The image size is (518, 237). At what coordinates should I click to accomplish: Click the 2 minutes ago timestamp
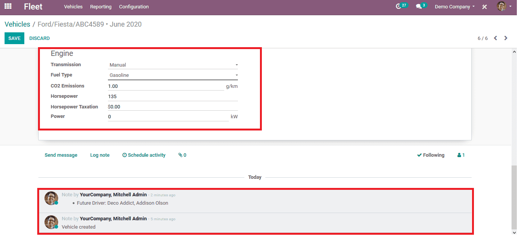[163, 195]
